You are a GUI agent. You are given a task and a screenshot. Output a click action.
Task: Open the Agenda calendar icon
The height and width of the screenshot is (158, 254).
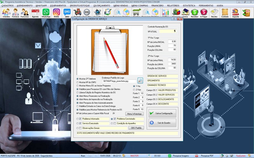click(35, 13)
